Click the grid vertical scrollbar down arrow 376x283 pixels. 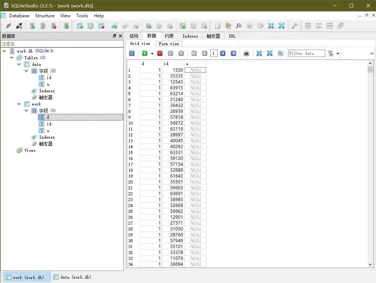[x=370, y=265]
